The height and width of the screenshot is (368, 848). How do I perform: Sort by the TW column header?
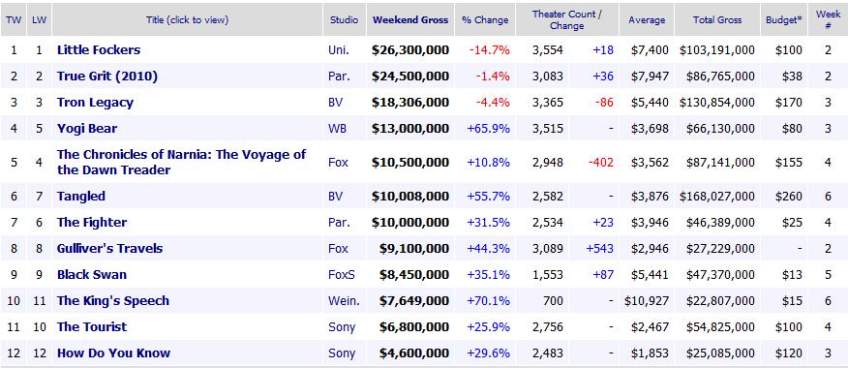(13, 19)
